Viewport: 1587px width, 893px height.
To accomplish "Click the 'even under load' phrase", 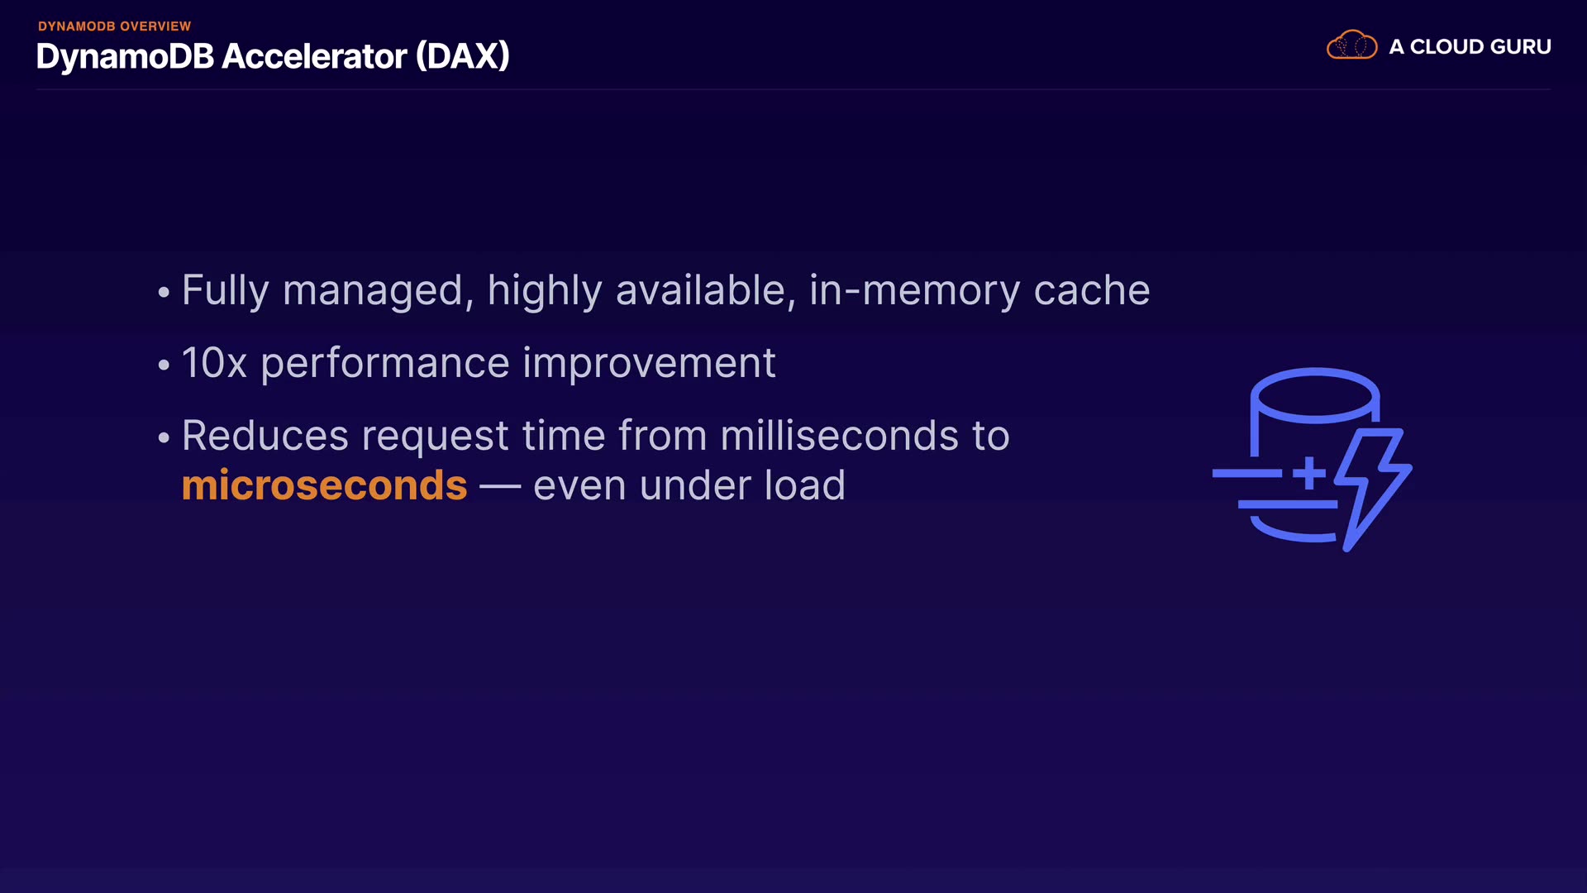I will tap(689, 485).
